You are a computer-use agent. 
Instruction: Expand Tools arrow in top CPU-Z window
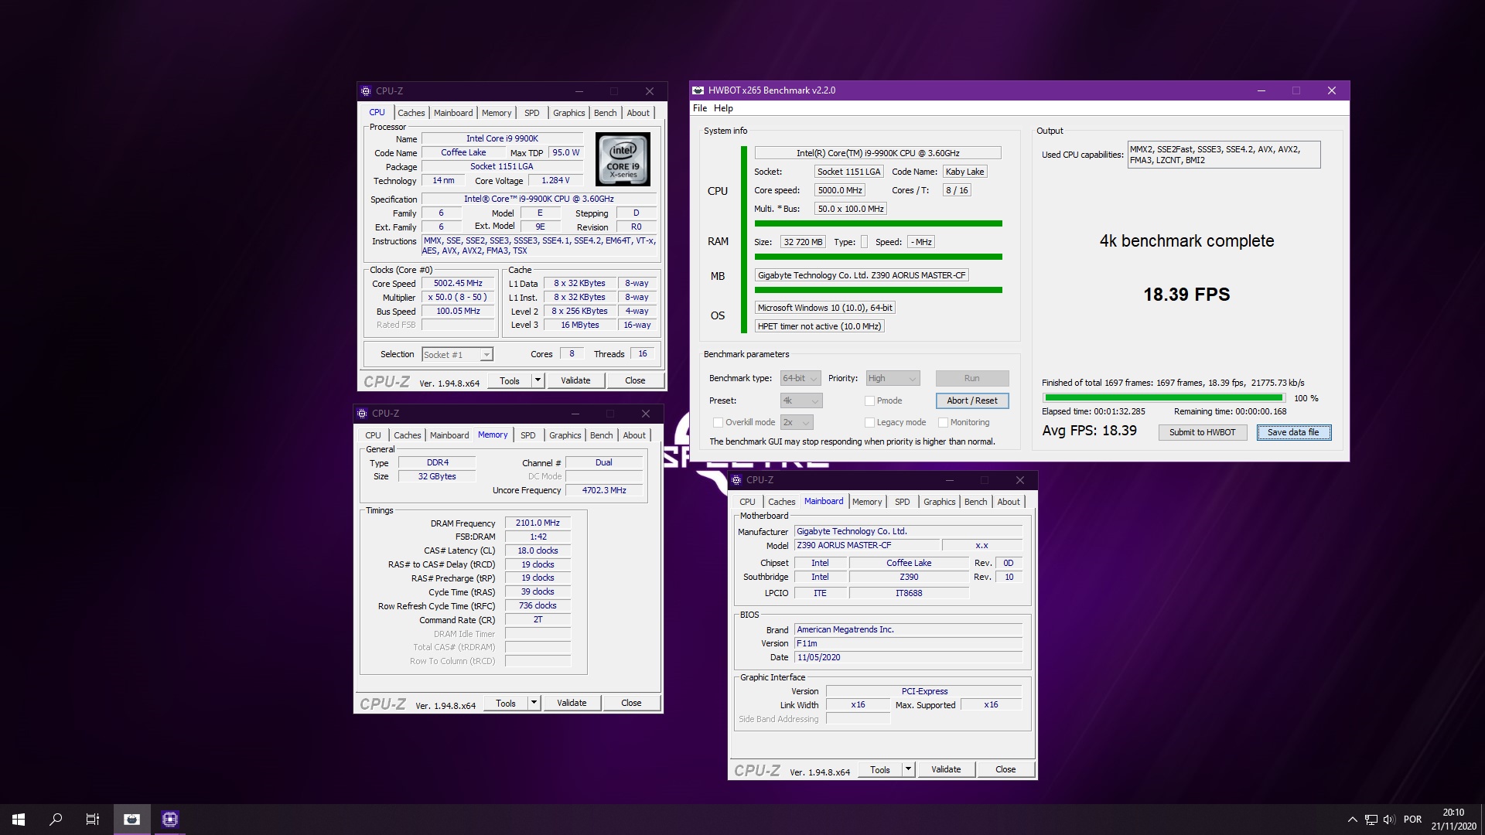538,380
